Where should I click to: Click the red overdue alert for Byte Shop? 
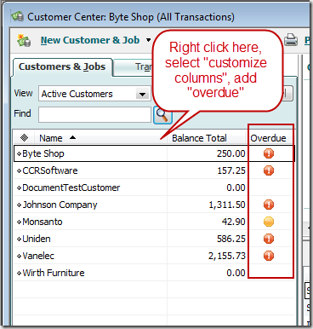pyautogui.click(x=269, y=153)
